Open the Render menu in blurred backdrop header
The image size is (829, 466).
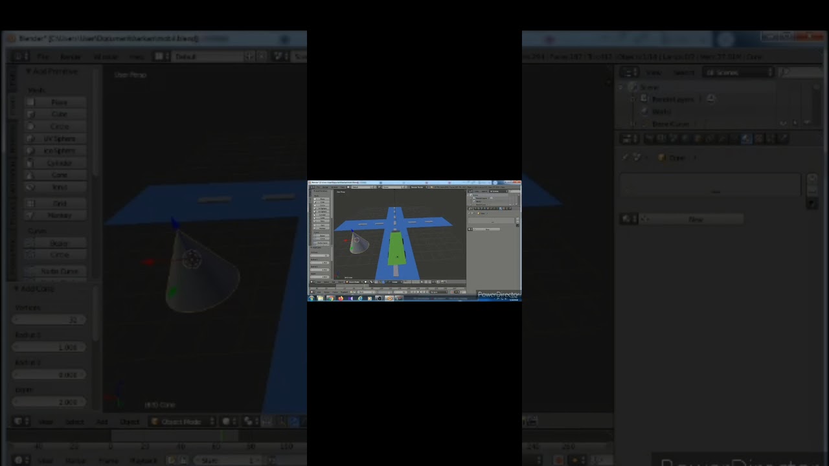coord(71,56)
